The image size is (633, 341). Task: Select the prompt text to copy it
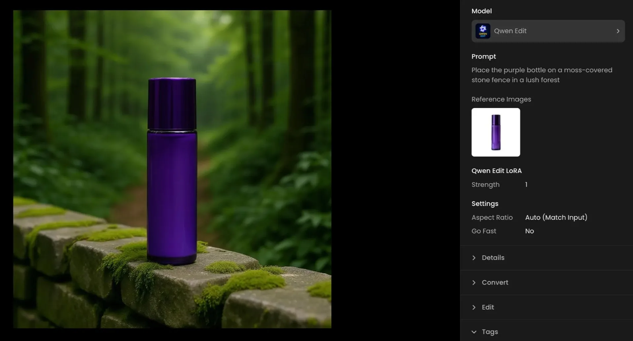pyautogui.click(x=542, y=75)
